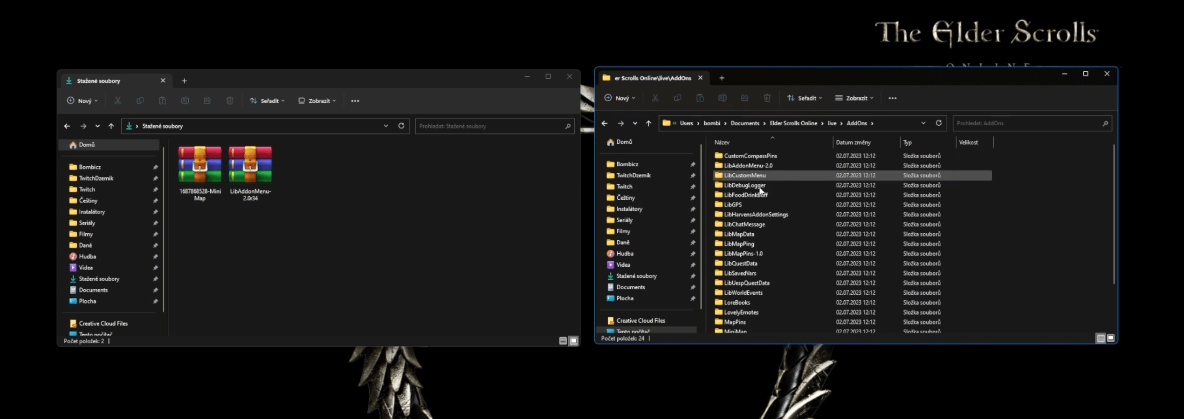This screenshot has width=1184, height=419.
Task: Close the Stažené soubory tab
Action: pos(163,81)
